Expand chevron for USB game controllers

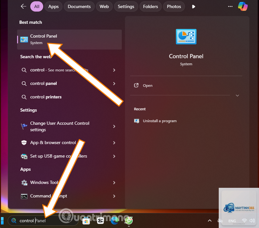[x=114, y=156]
